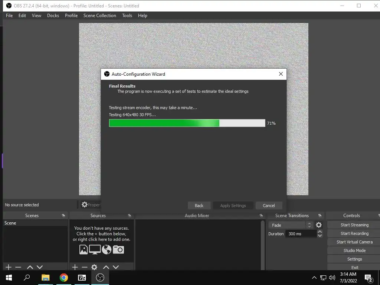Show hidden system tray icons
Image resolution: width=380 pixels, height=285 pixels.
(x=314, y=278)
